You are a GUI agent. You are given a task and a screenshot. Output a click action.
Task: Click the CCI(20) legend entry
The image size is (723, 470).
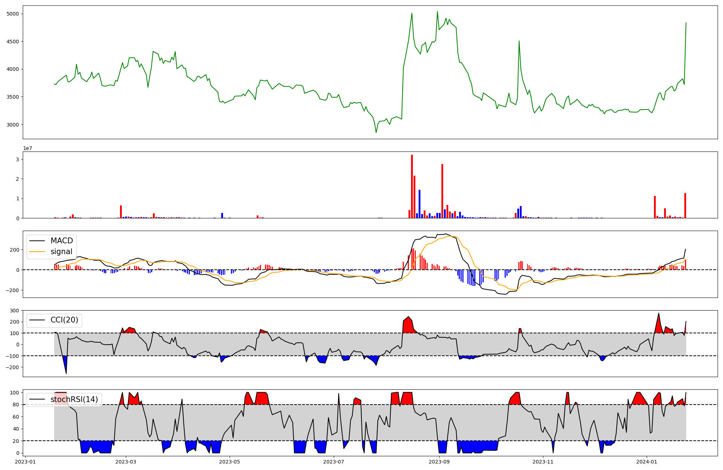[64, 320]
